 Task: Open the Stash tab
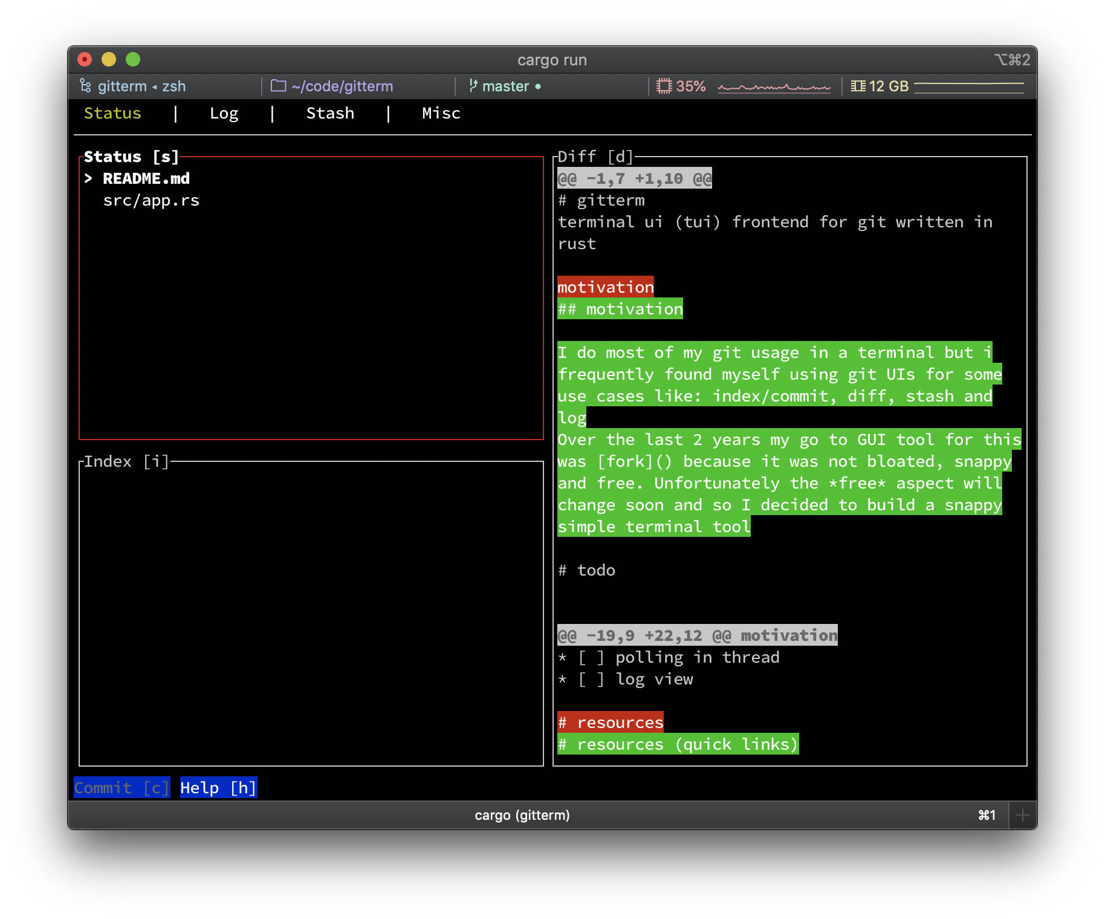coord(330,113)
